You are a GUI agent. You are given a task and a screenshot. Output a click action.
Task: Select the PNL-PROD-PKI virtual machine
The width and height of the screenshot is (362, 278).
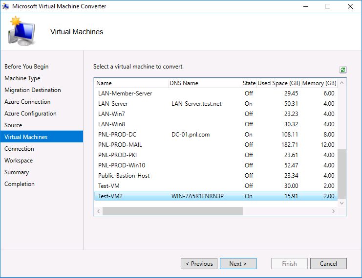click(216, 155)
